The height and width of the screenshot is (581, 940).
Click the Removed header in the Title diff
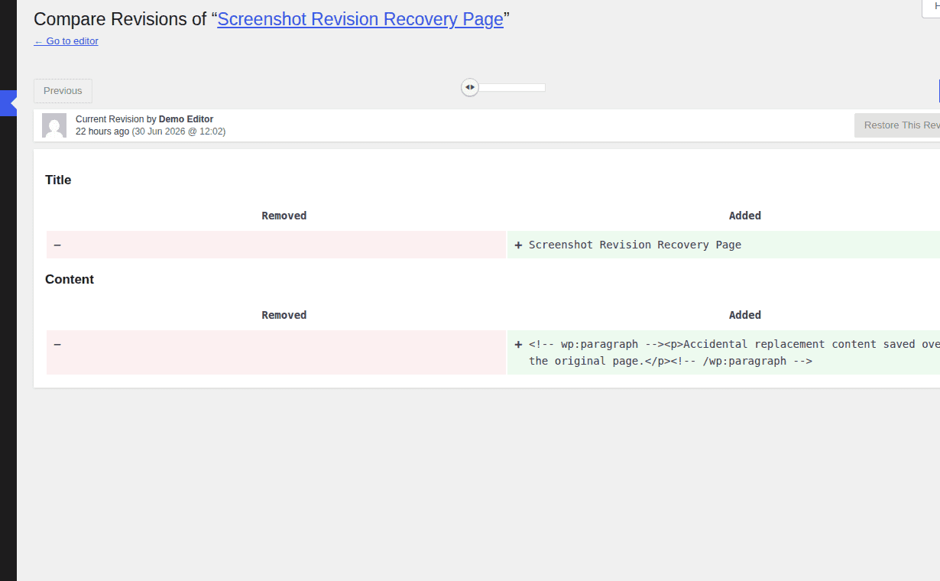click(x=284, y=216)
